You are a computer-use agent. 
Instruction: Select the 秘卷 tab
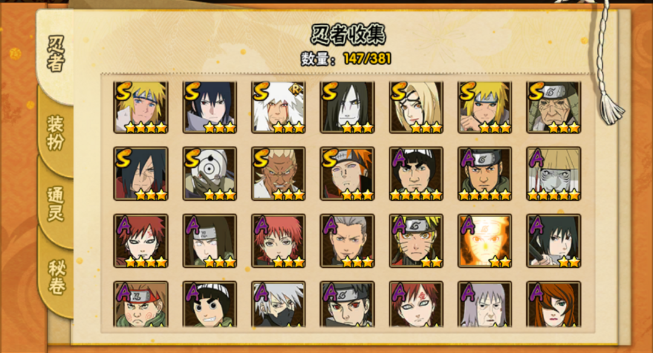(x=56, y=277)
